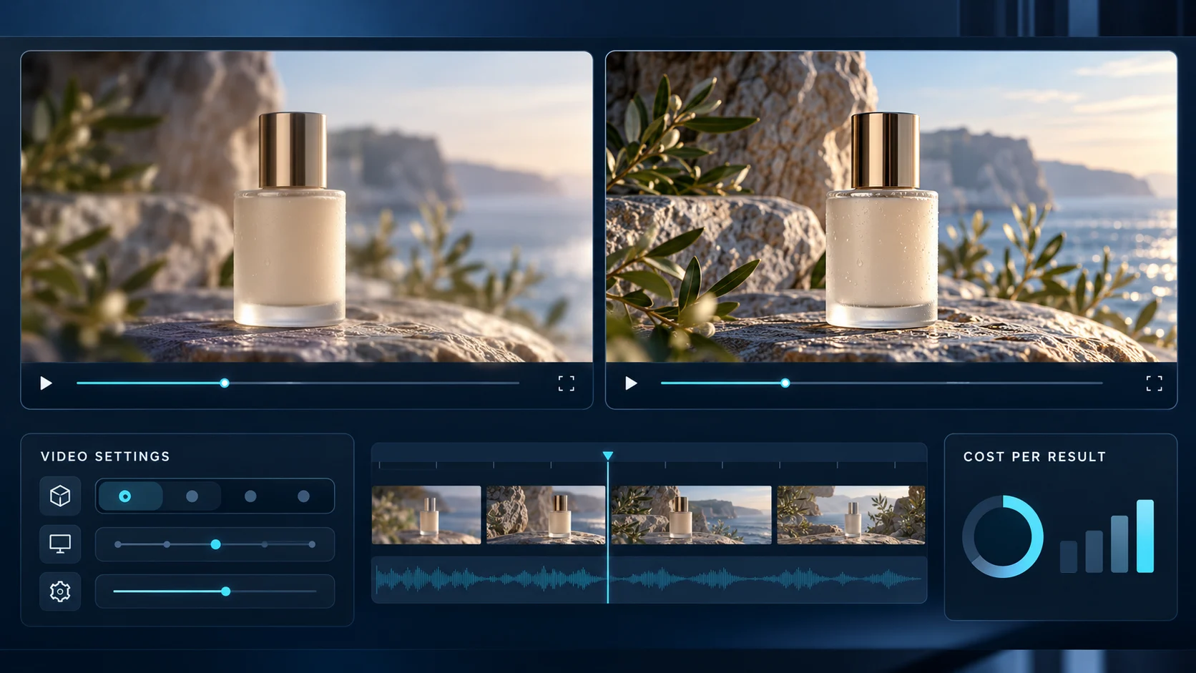Viewport: 1196px width, 673px height.
Task: Select the second timeline clip thumbnail
Action: click(546, 515)
